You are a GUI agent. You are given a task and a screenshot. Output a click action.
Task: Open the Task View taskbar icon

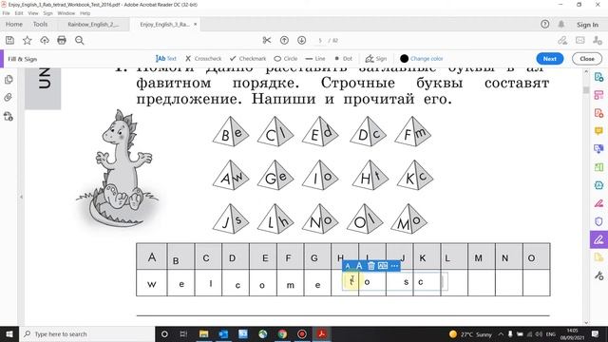click(183, 333)
